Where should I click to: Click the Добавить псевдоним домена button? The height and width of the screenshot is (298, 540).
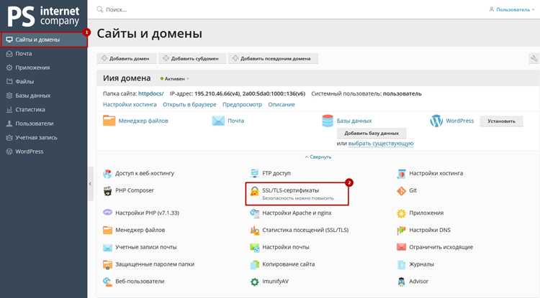(272, 59)
